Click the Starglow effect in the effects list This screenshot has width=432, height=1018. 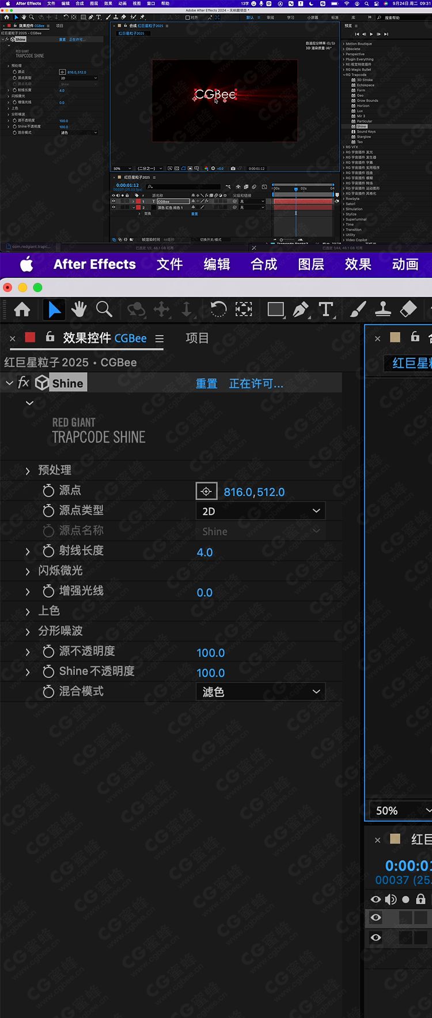pyautogui.click(x=363, y=137)
